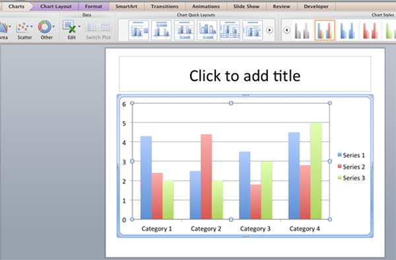Open the Animations tab
This screenshot has height=260, width=396.
tap(206, 7)
